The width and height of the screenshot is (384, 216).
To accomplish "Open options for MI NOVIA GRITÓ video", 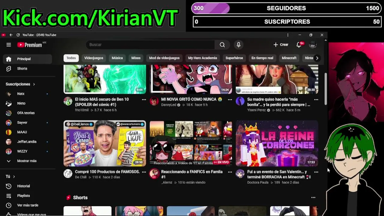I will click(x=230, y=100).
